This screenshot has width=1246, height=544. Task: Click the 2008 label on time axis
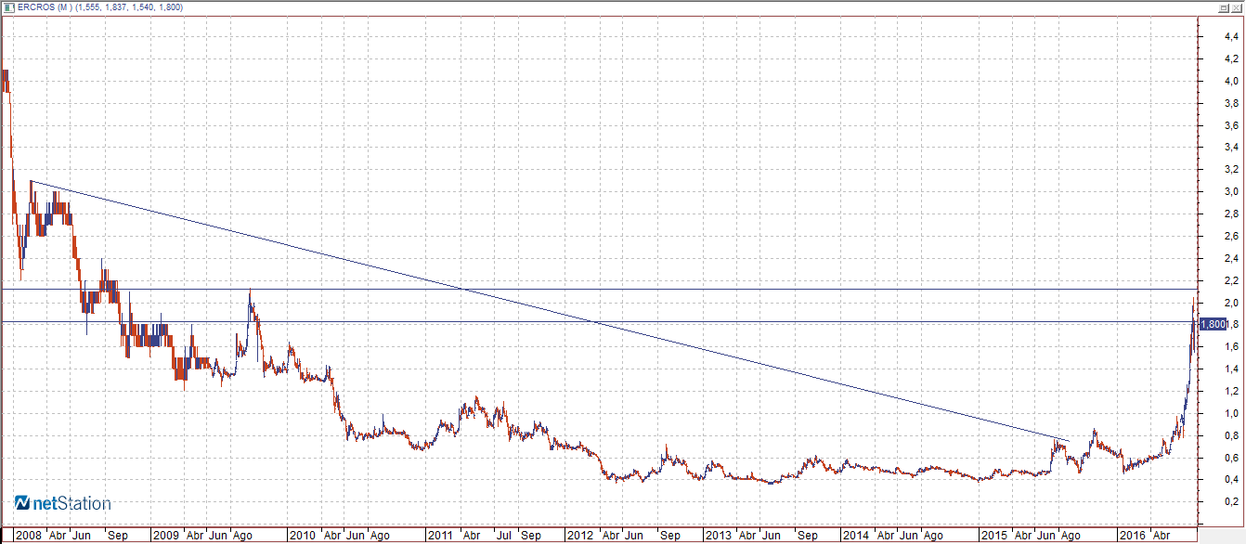tap(28, 536)
